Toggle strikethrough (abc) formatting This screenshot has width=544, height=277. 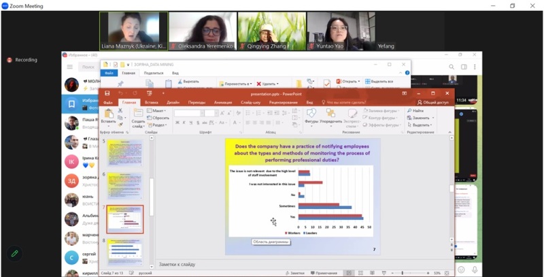(205, 123)
